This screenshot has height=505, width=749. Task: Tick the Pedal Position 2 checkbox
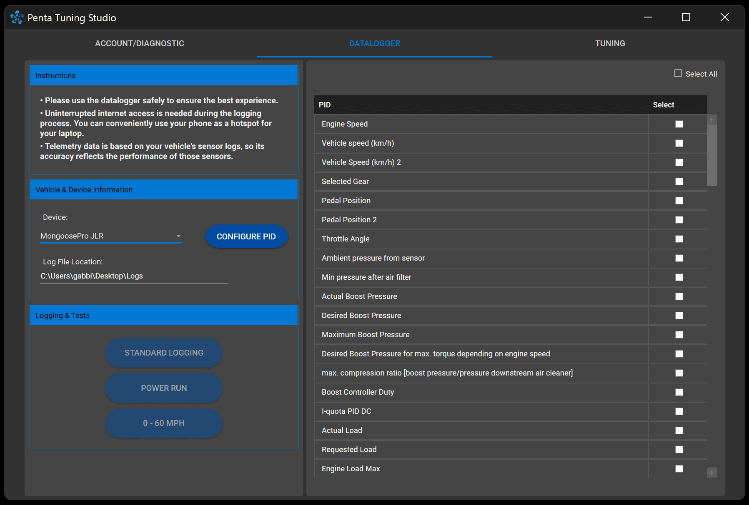click(679, 220)
